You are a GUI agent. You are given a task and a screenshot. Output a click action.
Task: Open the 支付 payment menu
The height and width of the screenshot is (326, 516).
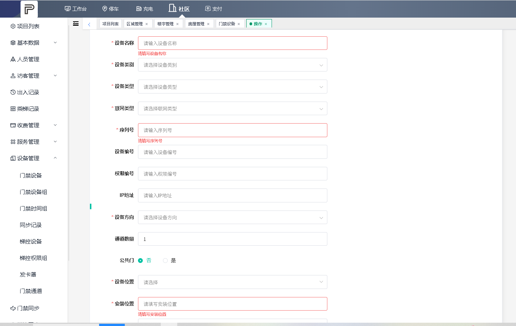click(214, 9)
